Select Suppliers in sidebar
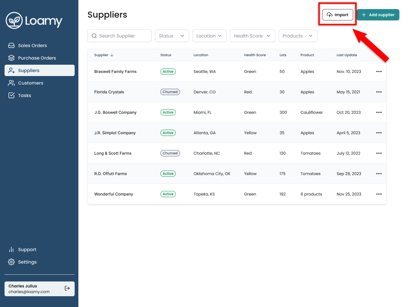Image resolution: width=409 pixels, height=307 pixels. click(39, 70)
